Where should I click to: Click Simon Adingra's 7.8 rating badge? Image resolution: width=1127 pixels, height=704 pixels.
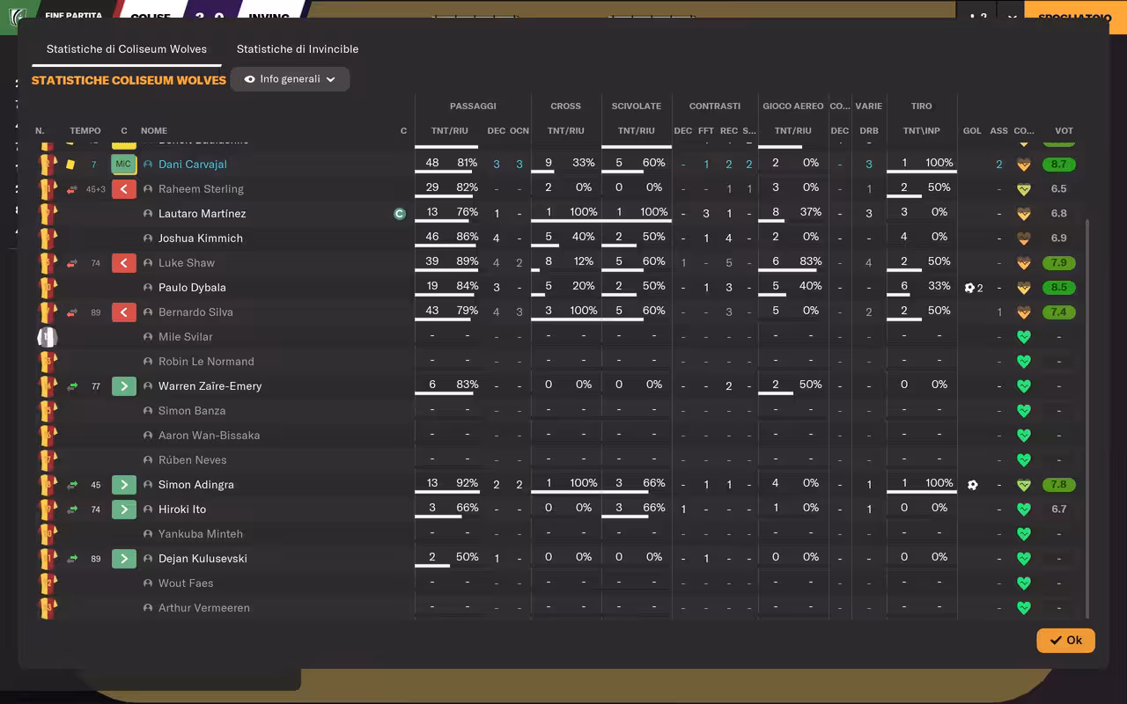(x=1058, y=485)
